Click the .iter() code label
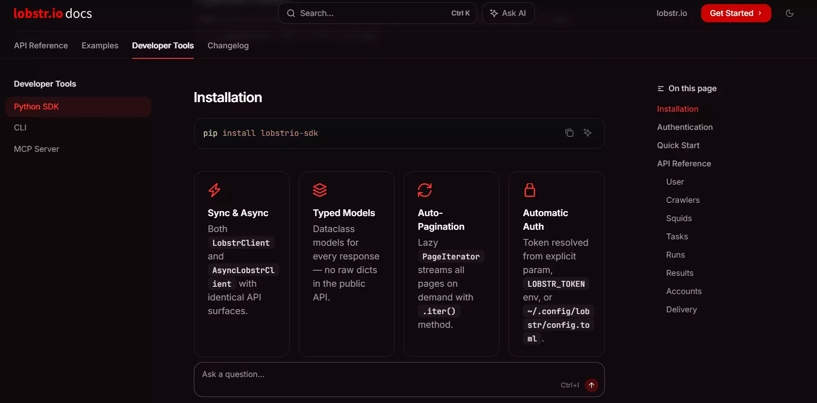The height and width of the screenshot is (403, 817). 439,311
